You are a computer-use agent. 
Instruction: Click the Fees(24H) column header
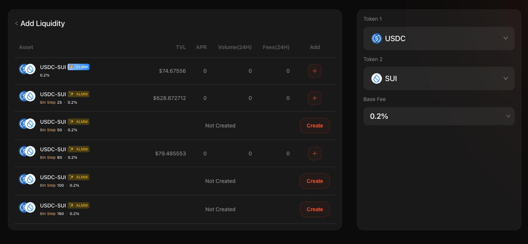pos(276,47)
